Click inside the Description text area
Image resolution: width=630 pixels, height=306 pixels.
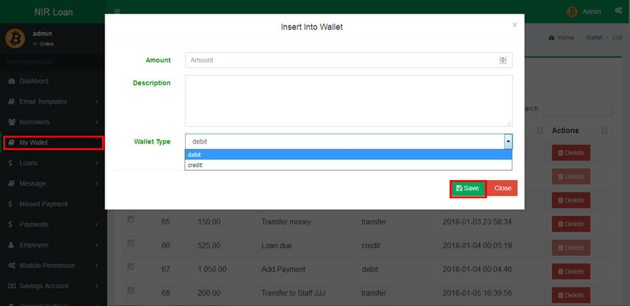coord(348,100)
